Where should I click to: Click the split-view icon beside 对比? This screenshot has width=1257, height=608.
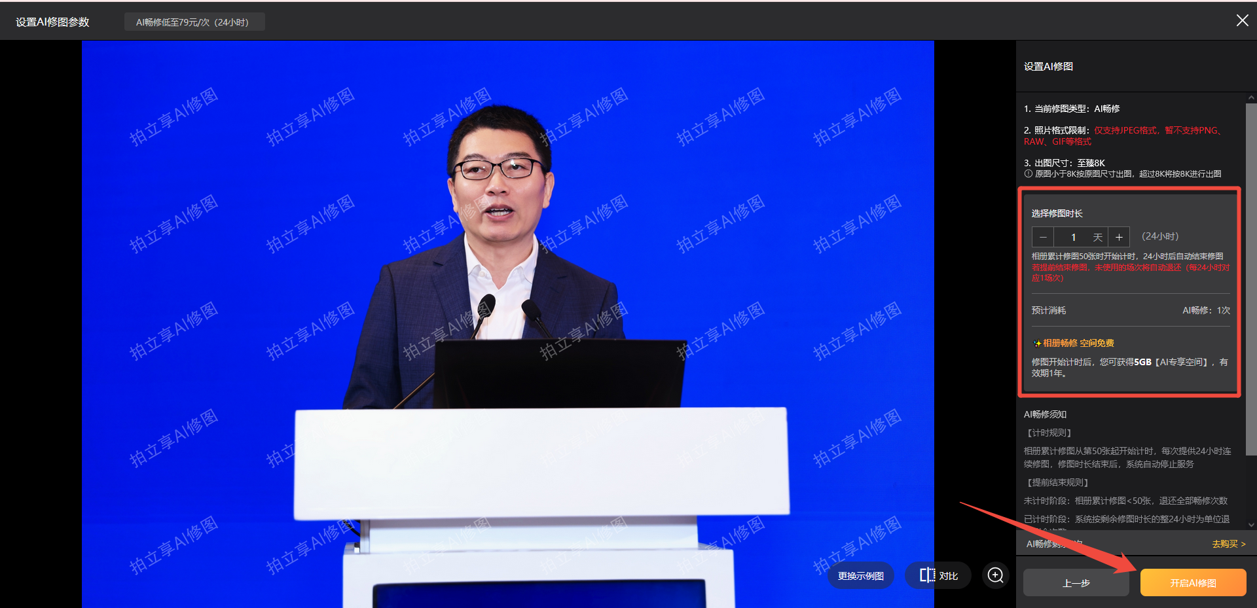pos(927,575)
